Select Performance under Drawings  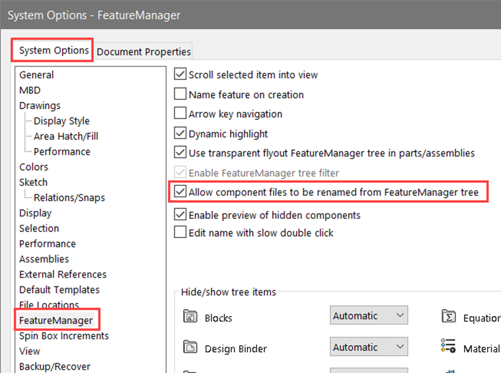point(62,151)
